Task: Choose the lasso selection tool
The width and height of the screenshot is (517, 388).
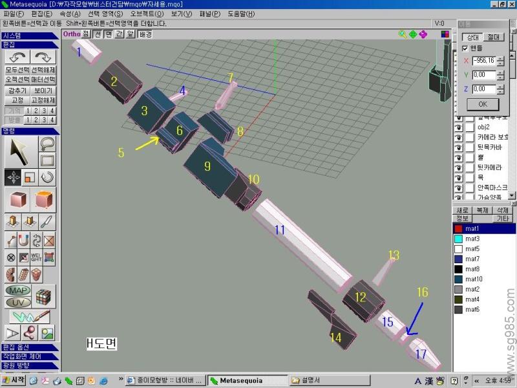Action: click(48, 143)
